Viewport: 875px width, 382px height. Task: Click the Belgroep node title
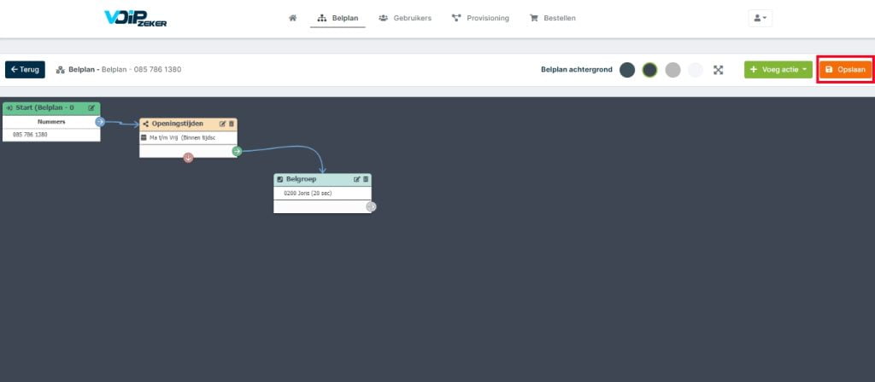pyautogui.click(x=302, y=179)
